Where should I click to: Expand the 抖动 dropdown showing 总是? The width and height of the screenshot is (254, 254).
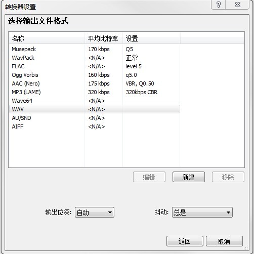[x=202, y=213]
